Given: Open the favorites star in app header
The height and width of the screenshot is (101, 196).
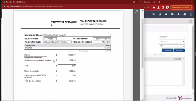Looking at the screenshot, I should [178, 14].
